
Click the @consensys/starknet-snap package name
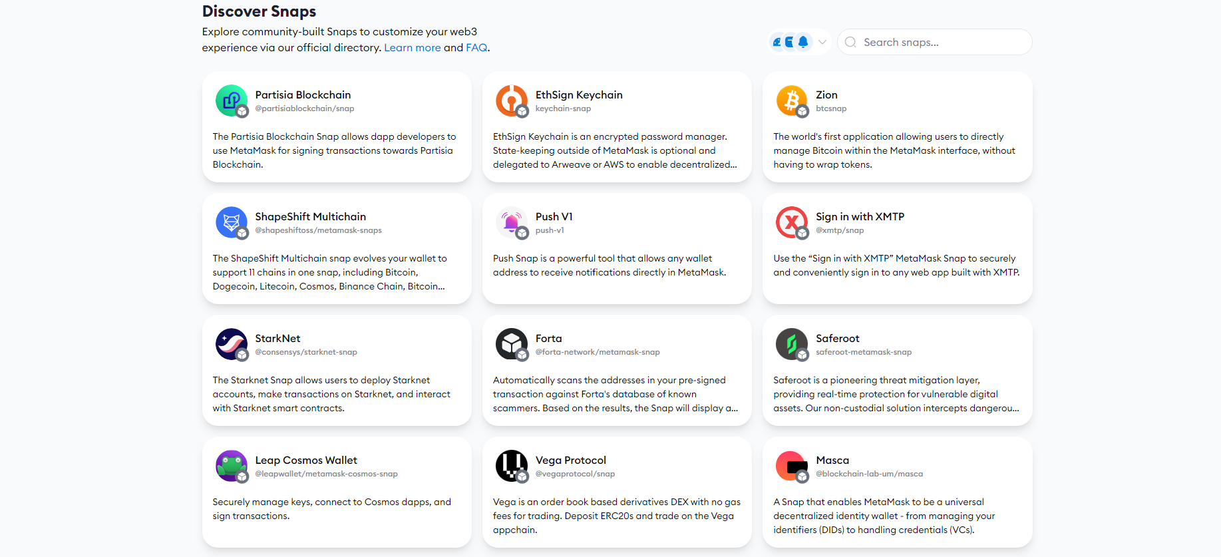pos(306,352)
